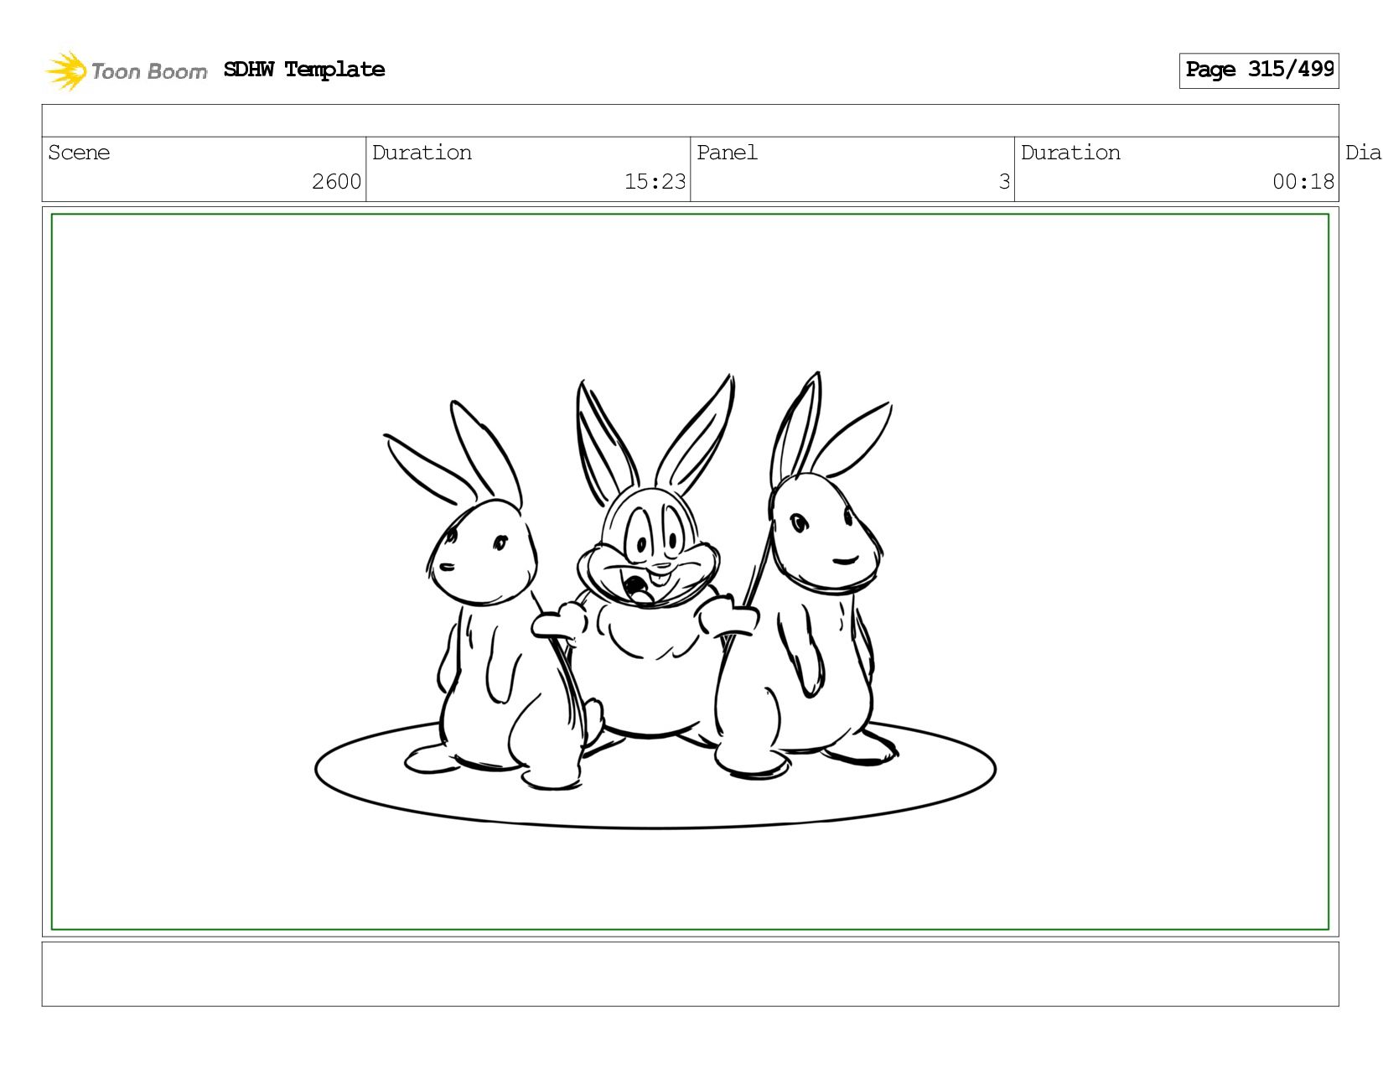Select the Panel label
The image size is (1383, 1069).
727,153
